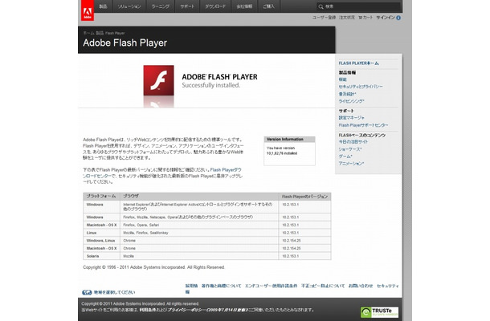Open the 機能 sidebar link
This screenshot has height=321, width=490.
point(343,79)
